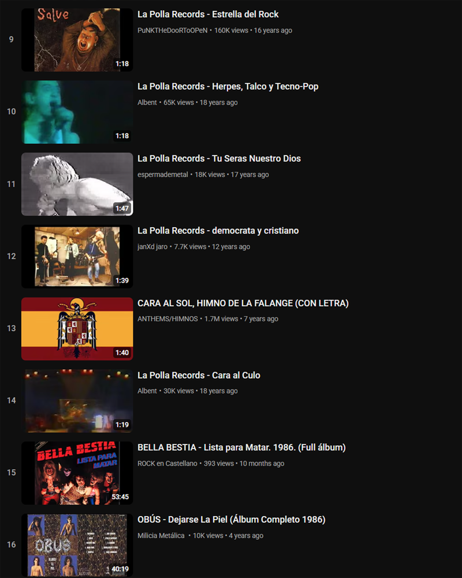The height and width of the screenshot is (578, 462).
Task: Open title La Polla Records - Tu Seras Nuestro Dios
Action: tap(219, 158)
